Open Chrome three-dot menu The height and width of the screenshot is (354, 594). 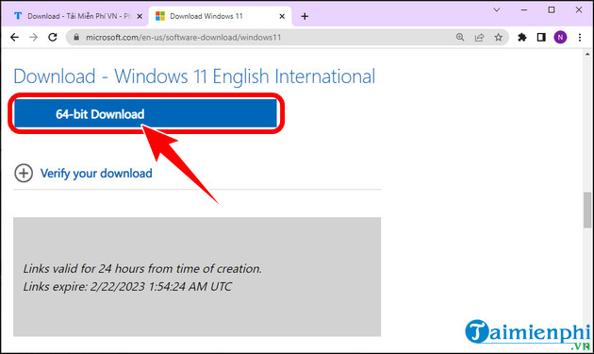point(580,37)
